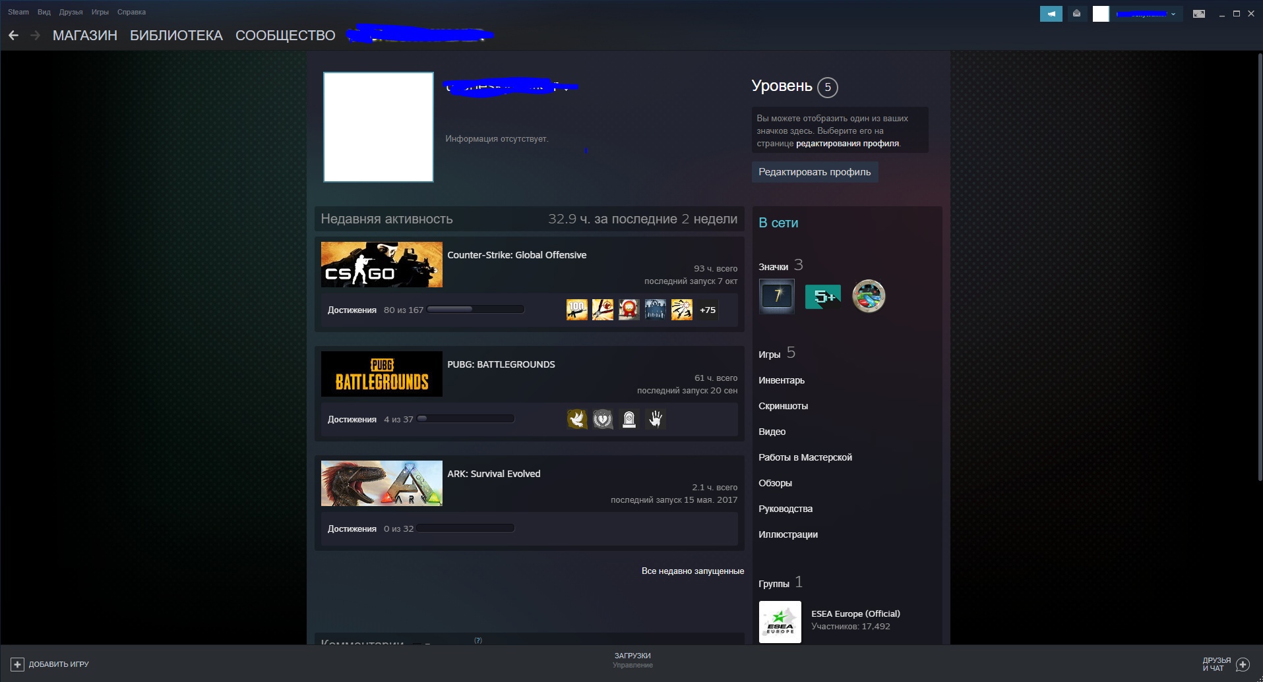Open the редактирования профиля link
This screenshot has width=1263, height=682.
click(847, 144)
